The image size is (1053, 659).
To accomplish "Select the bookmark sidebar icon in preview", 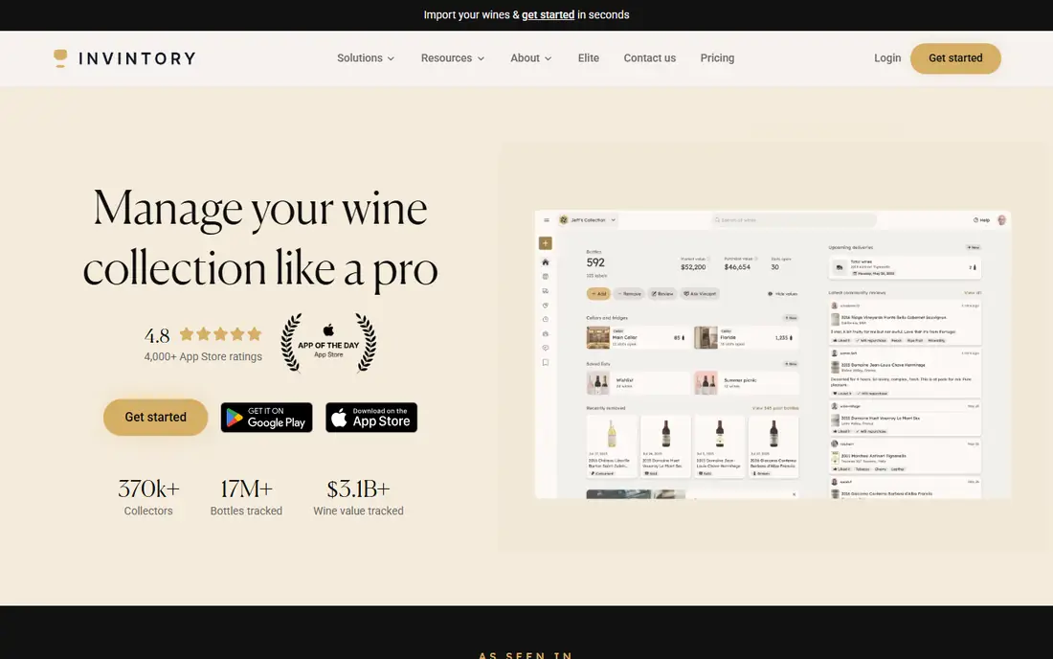I will point(546,363).
